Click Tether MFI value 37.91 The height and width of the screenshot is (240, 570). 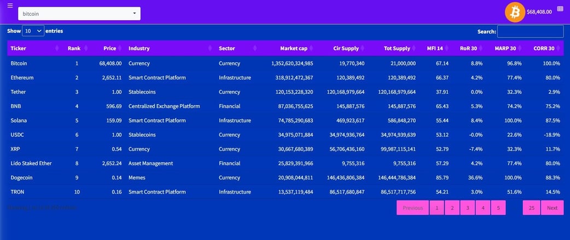click(442, 92)
